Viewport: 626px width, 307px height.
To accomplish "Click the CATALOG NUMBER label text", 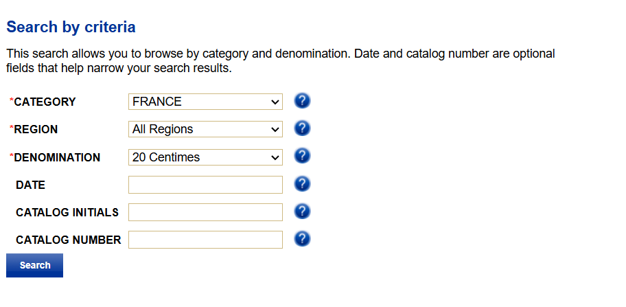I will [68, 240].
